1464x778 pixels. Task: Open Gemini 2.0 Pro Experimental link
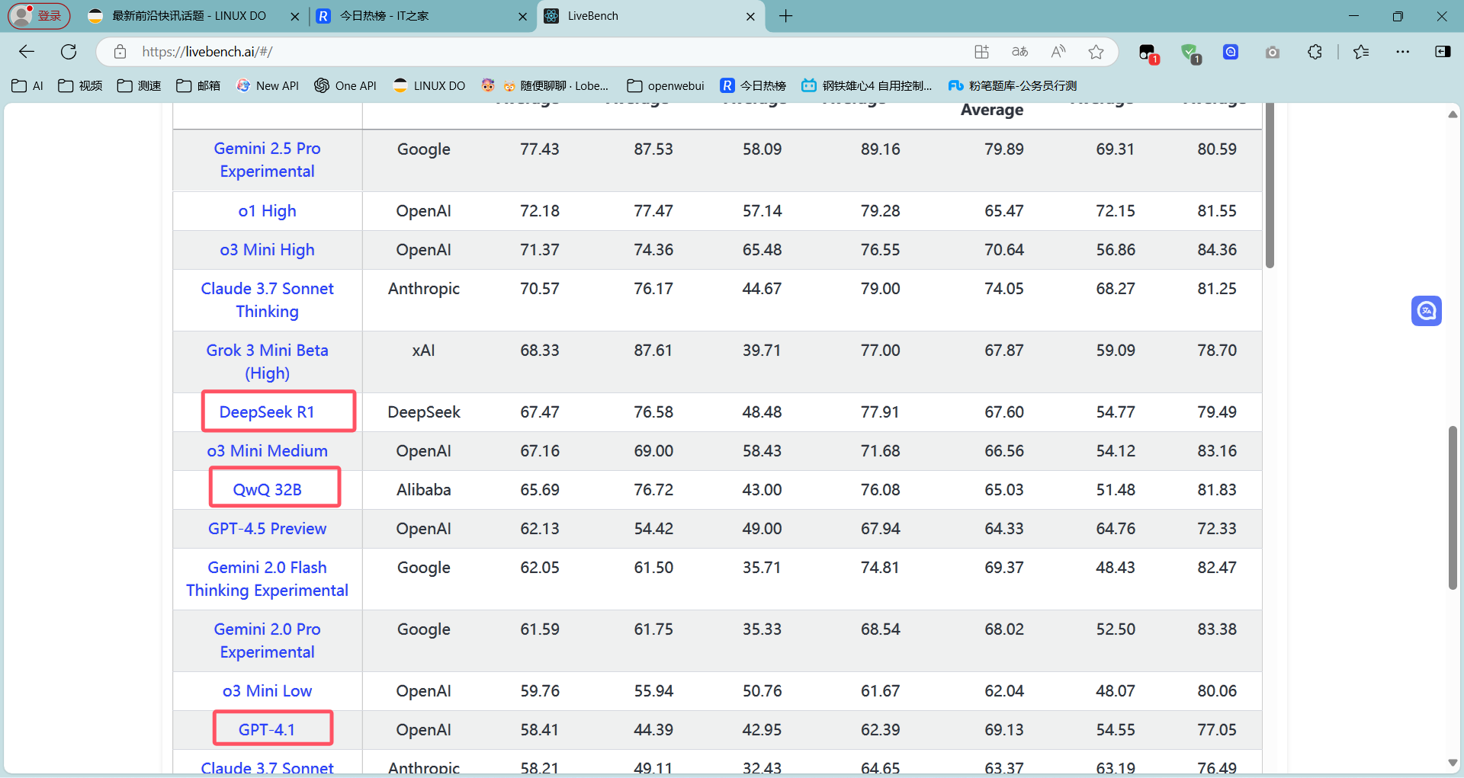pos(267,641)
